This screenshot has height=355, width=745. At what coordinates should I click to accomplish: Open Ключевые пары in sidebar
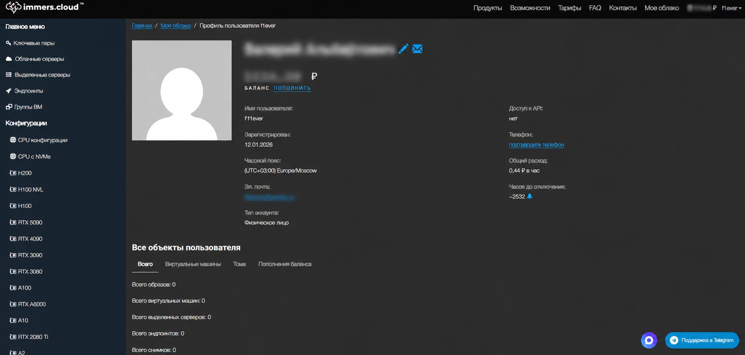click(x=30, y=43)
